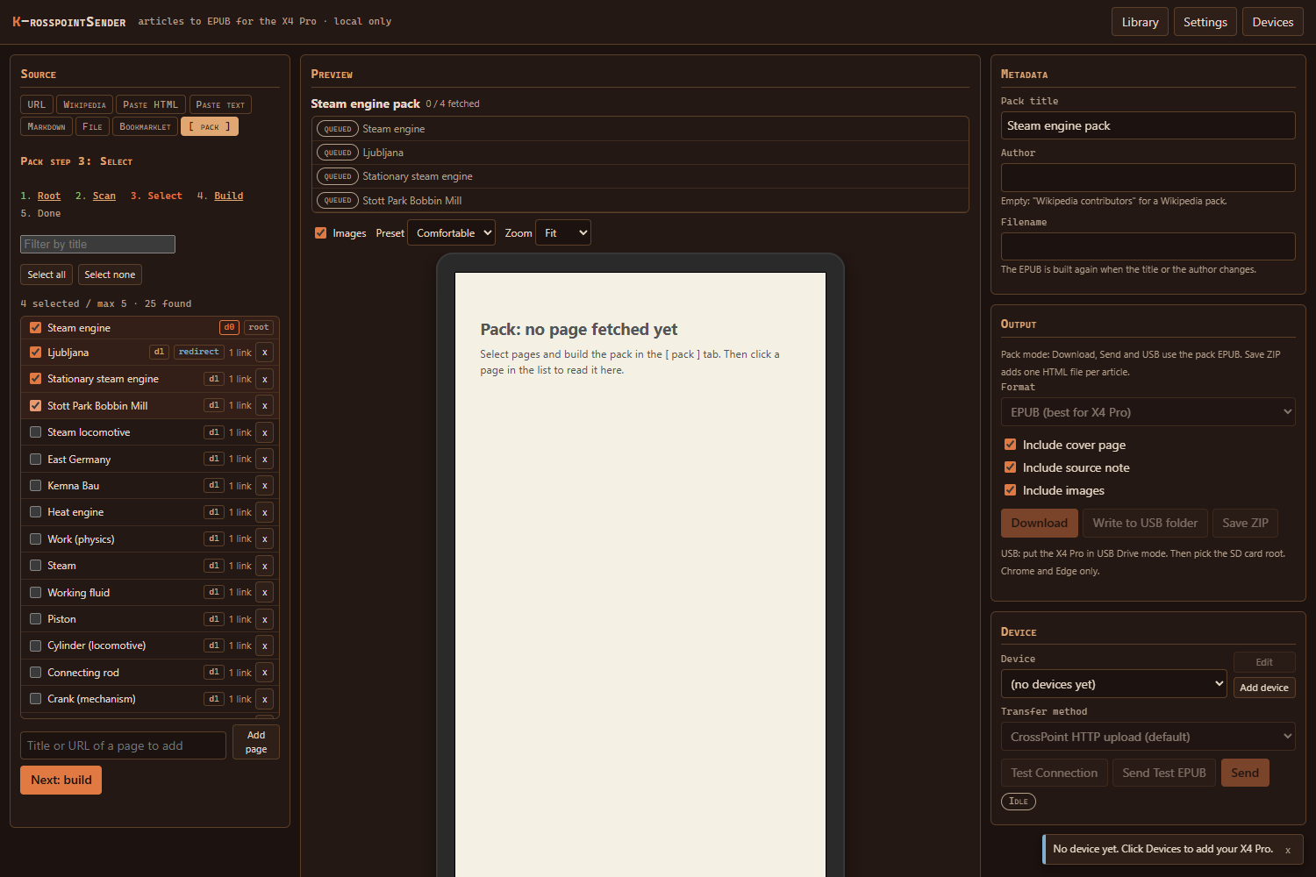
Task: Click the Add device button
Action: 1264,688
